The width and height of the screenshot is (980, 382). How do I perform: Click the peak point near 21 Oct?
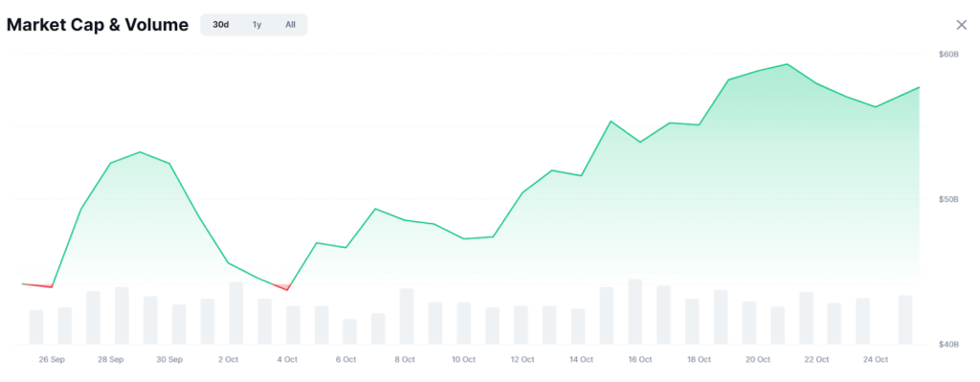click(x=787, y=64)
